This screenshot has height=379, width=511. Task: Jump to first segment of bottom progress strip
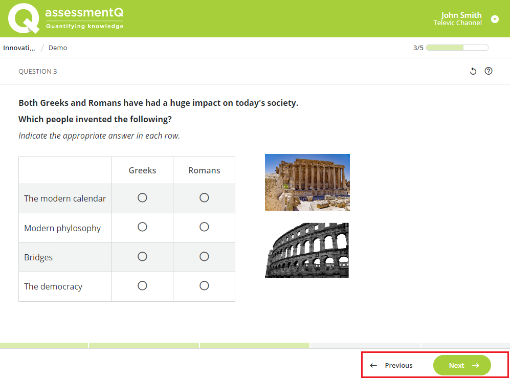(x=43, y=345)
